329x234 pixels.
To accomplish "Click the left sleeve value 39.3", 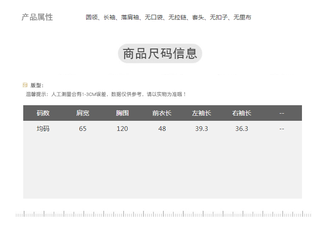I will pos(201,129).
